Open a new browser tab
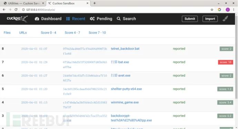 point(95,3)
